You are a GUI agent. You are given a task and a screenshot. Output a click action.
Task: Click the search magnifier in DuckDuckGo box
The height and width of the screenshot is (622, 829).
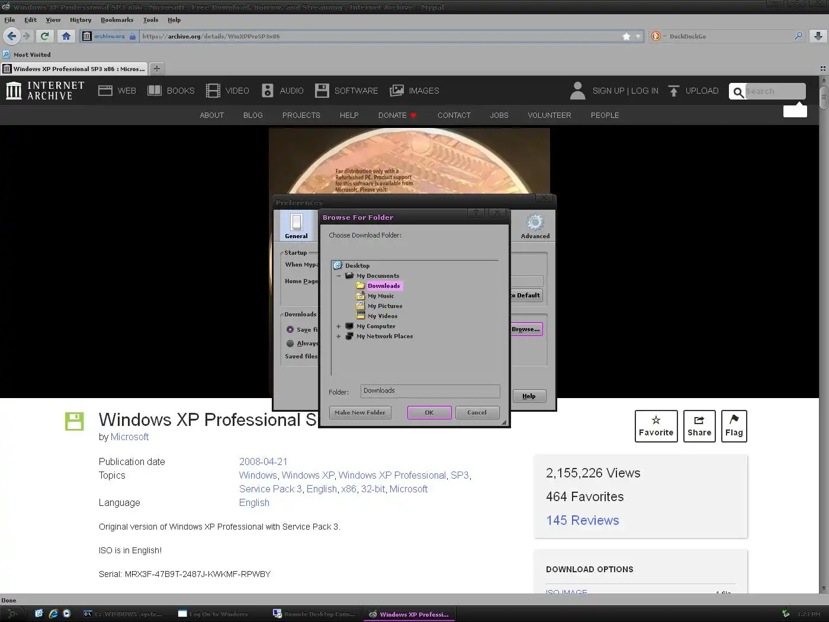[x=798, y=36]
